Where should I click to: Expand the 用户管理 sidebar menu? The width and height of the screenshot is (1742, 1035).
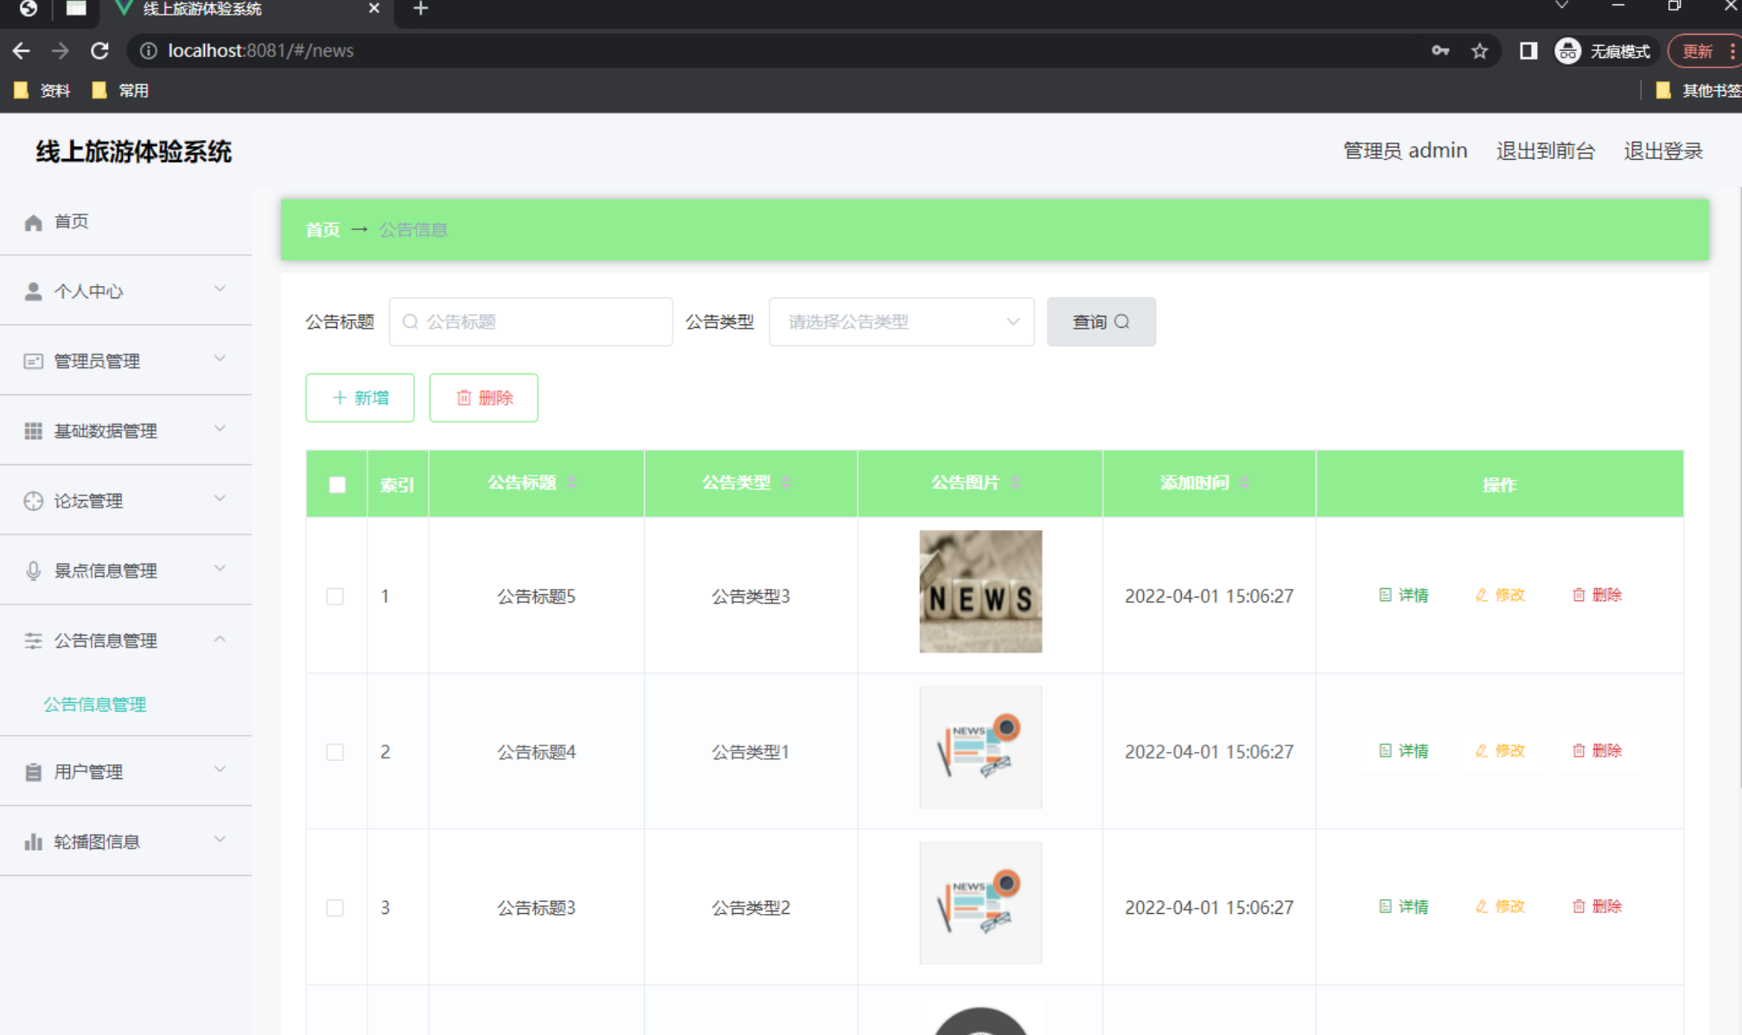coord(125,771)
